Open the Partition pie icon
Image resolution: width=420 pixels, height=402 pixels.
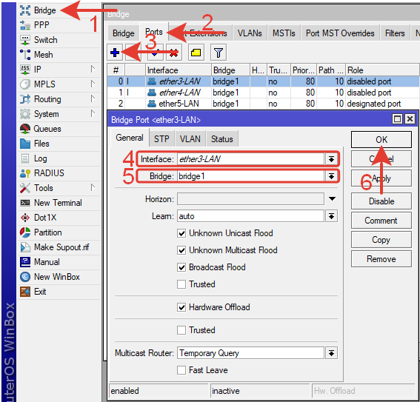pos(25,232)
